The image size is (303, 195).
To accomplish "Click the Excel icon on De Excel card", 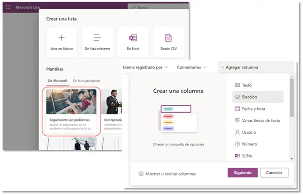I will tap(133, 38).
